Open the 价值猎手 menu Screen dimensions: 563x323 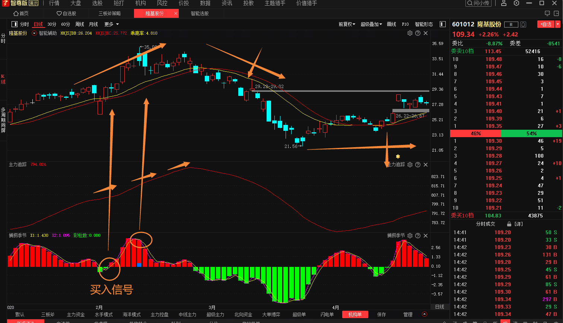[307, 3]
